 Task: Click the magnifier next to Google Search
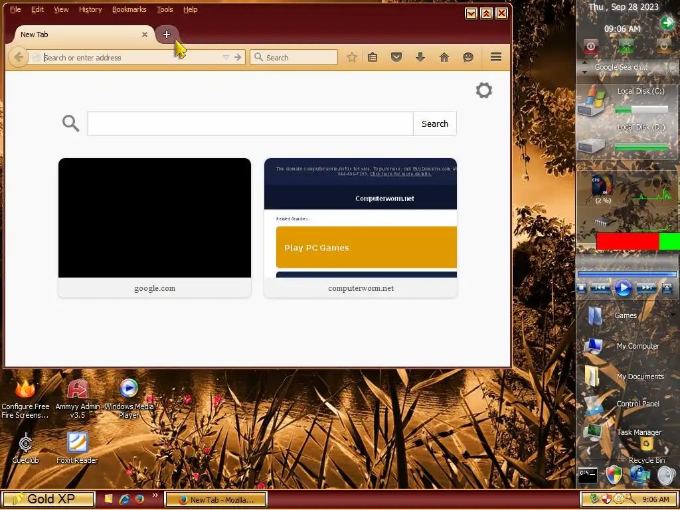[x=672, y=67]
